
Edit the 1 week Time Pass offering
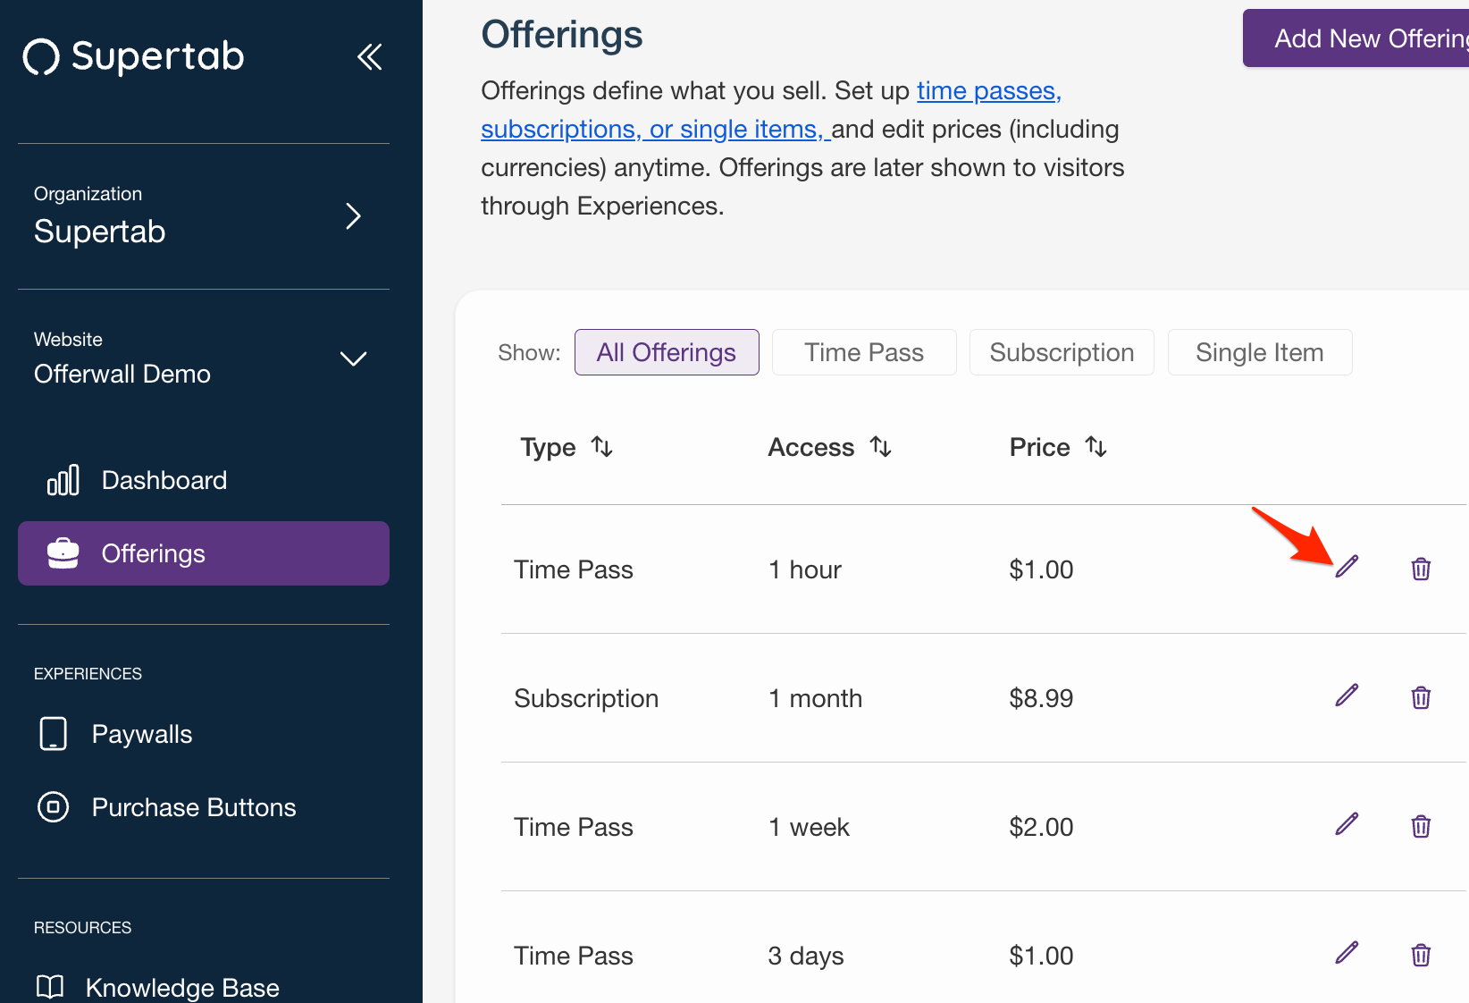(1347, 824)
